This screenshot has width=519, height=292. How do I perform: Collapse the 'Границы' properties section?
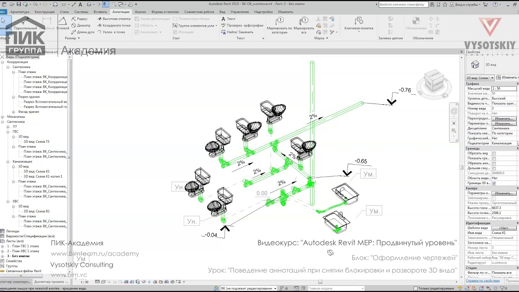click(x=517, y=148)
